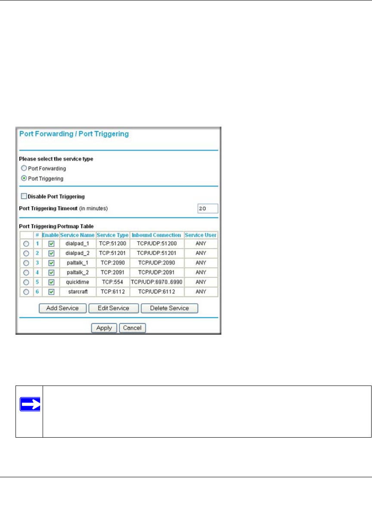
Task: Select the radio button for dialpad_1 row
Action: tap(26, 244)
